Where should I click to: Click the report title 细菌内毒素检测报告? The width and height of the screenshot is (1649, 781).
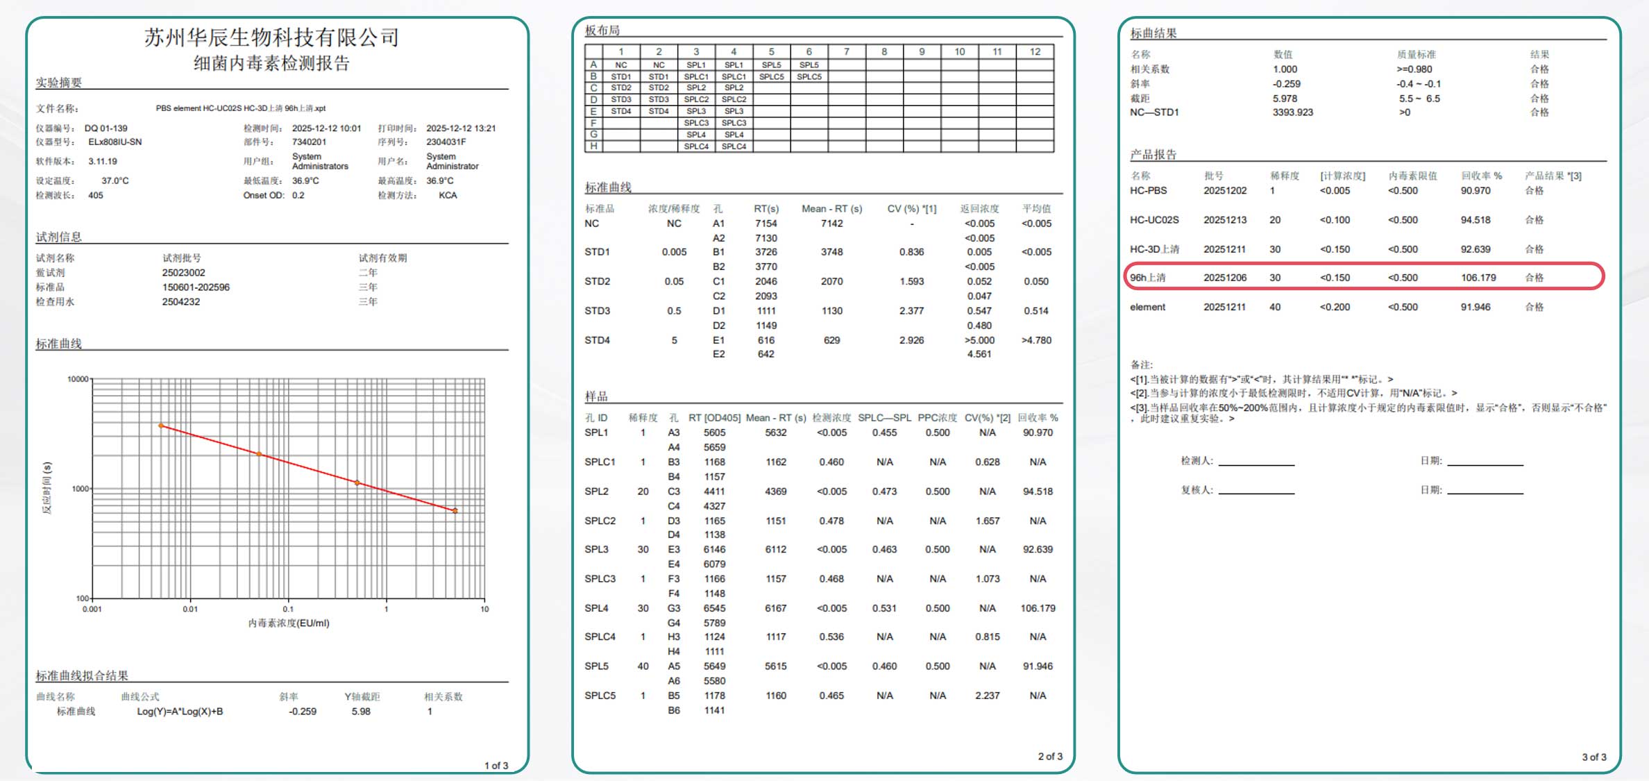(x=271, y=63)
